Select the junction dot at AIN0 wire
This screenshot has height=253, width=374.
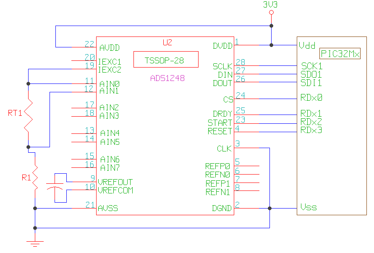(29, 83)
